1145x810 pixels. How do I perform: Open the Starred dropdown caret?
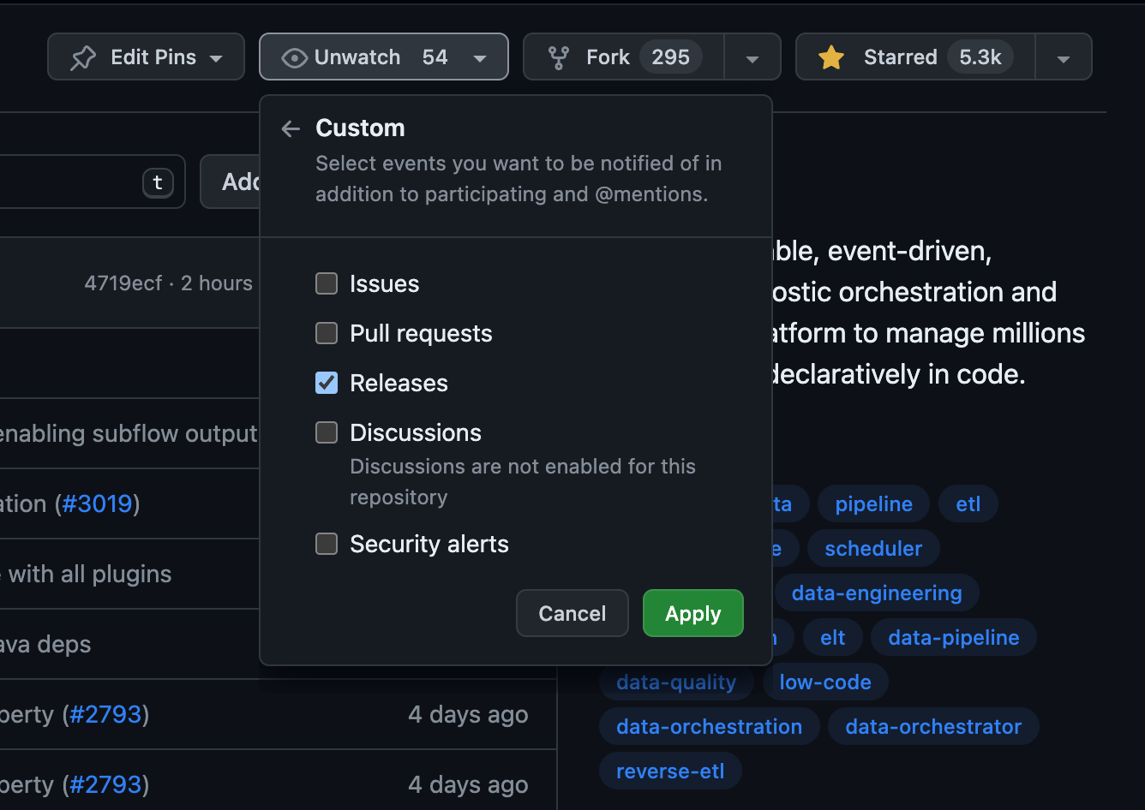1064,57
